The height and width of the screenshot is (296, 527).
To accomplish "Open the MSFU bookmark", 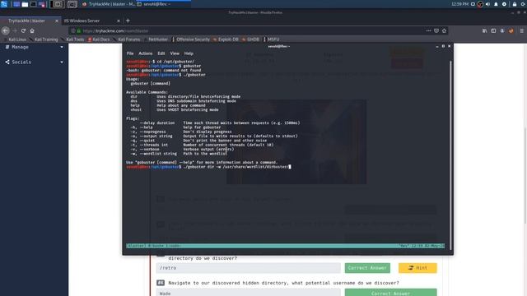I will click(272, 39).
